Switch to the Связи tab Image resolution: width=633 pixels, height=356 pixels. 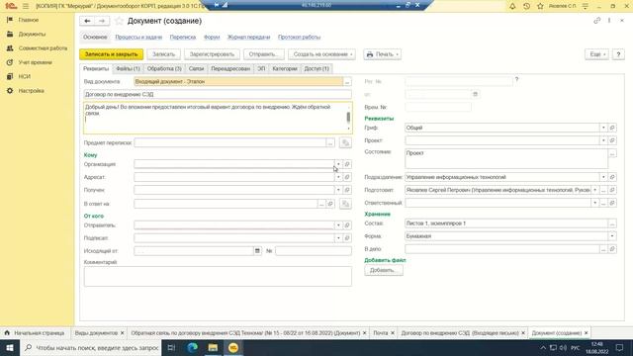tap(196, 69)
